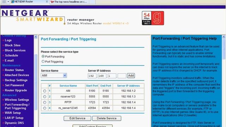Open Port Forwarding / Port Triggering sidebar link
The width and height of the screenshot is (226, 127).
[17, 107]
